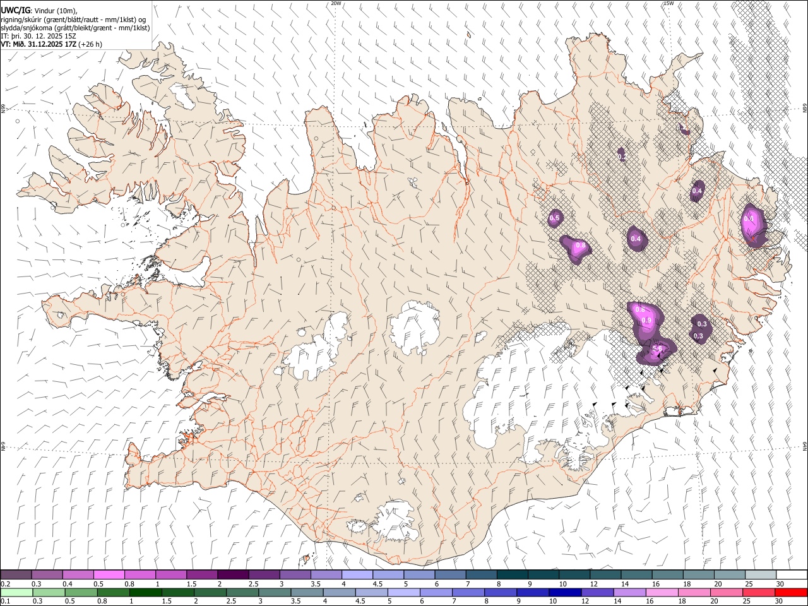Pick the light purple 14 mm rain swatch
Viewport: 808px width, 606px height.
point(629,593)
